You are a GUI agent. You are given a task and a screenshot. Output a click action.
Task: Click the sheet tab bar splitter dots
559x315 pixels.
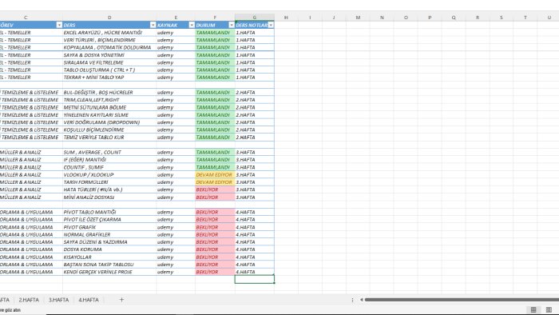pyautogui.click(x=353, y=300)
